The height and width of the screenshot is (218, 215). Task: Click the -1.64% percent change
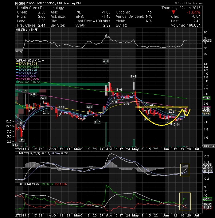click(193, 12)
